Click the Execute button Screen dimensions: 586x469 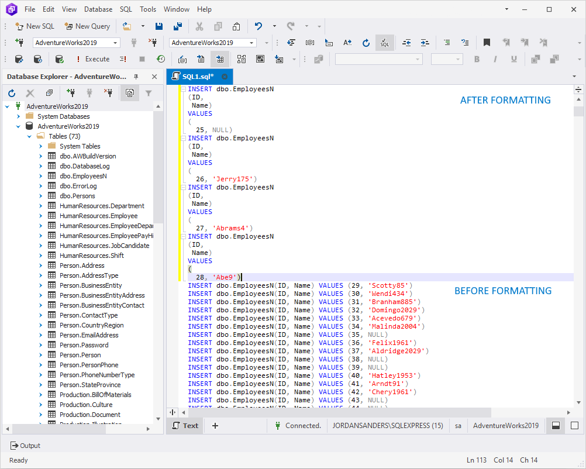(x=92, y=59)
